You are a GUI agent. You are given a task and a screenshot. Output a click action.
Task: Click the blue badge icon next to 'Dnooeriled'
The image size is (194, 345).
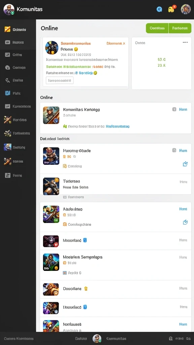85,307
